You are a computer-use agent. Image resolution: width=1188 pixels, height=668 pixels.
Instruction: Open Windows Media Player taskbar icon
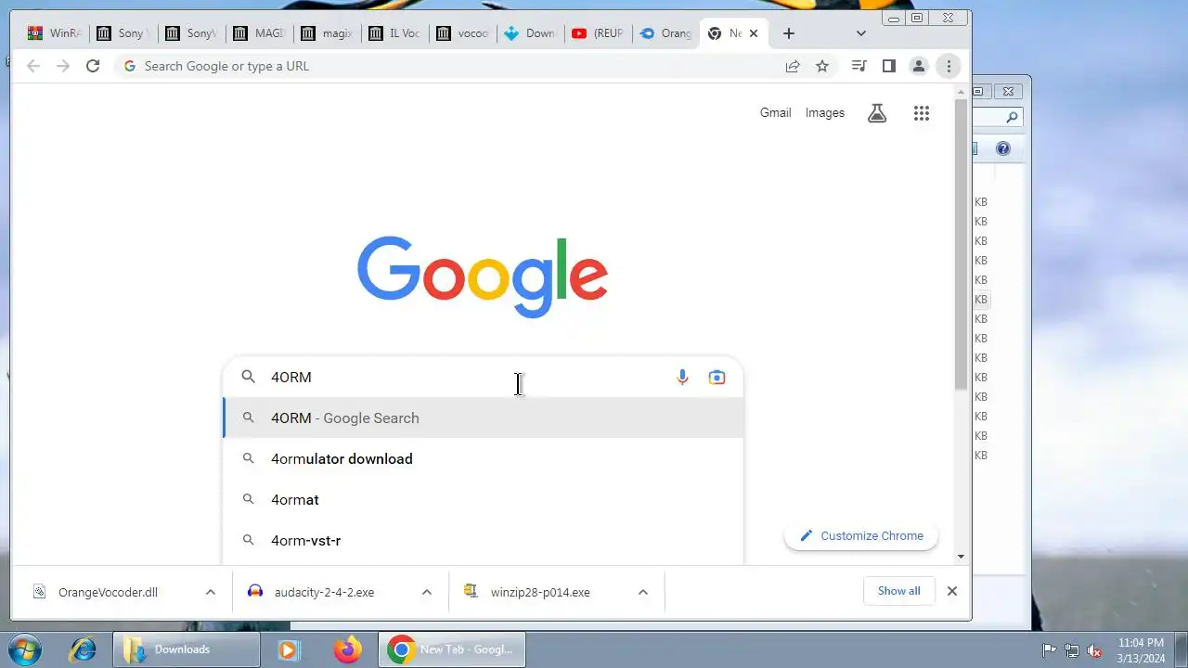coord(288,649)
